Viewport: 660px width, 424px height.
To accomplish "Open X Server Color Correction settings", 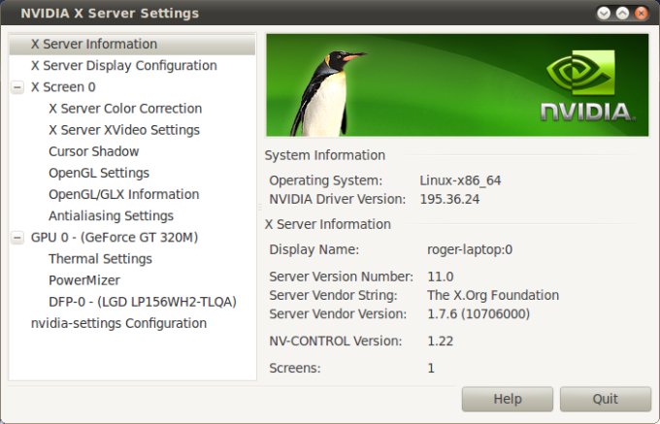I will click(125, 109).
